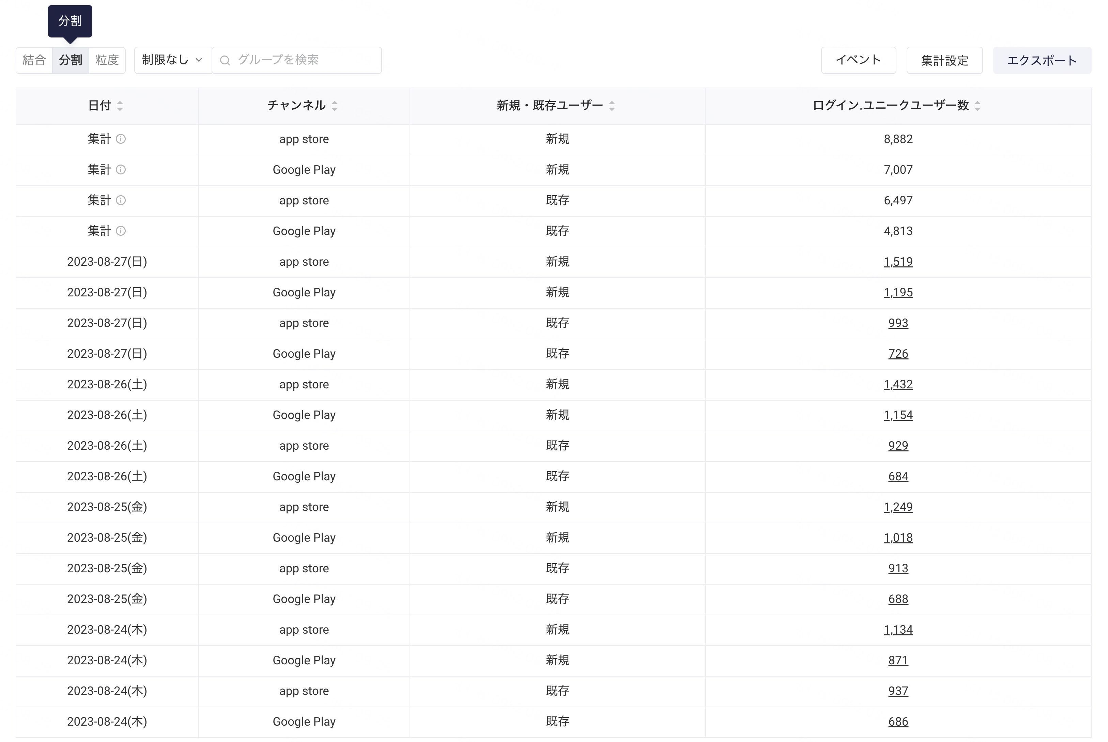1108x742 pixels.
Task: Switch to 結合 view mode
Action: [x=34, y=60]
